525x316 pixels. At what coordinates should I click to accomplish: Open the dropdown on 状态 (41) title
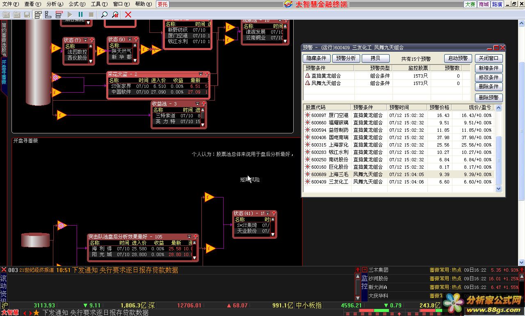point(267,213)
